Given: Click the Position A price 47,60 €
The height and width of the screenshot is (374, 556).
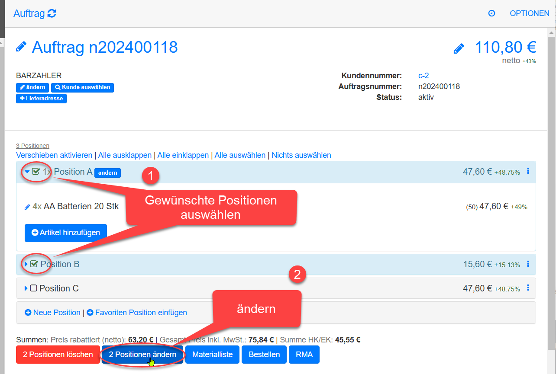Looking at the screenshot, I should [x=477, y=172].
